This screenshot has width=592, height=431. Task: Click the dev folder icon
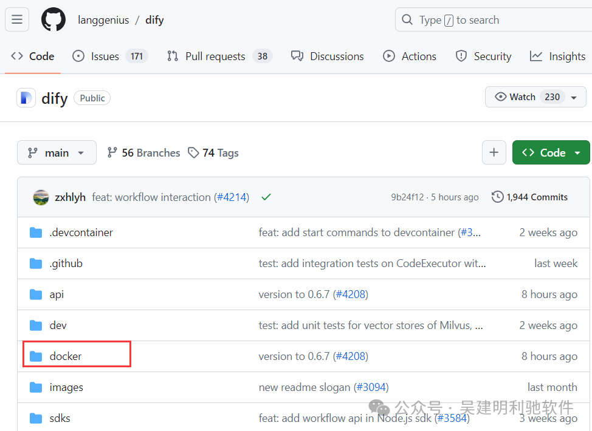point(36,325)
